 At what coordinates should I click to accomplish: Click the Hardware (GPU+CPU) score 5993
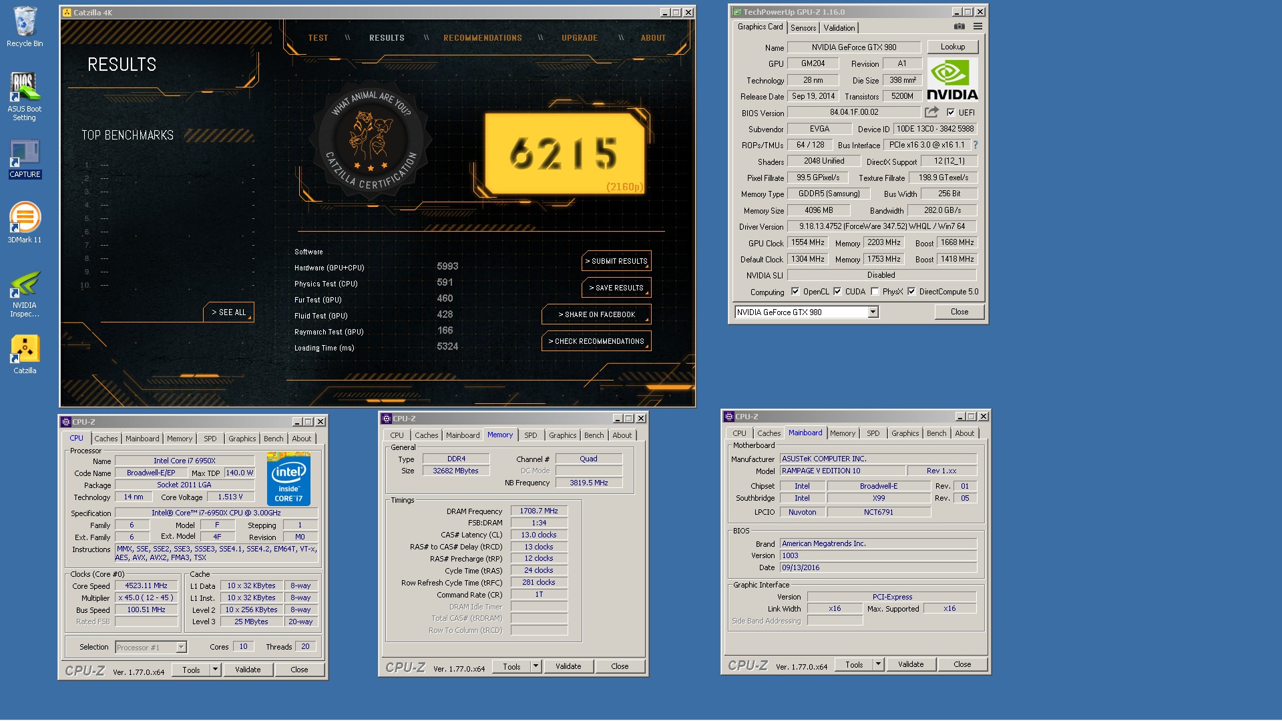point(447,266)
